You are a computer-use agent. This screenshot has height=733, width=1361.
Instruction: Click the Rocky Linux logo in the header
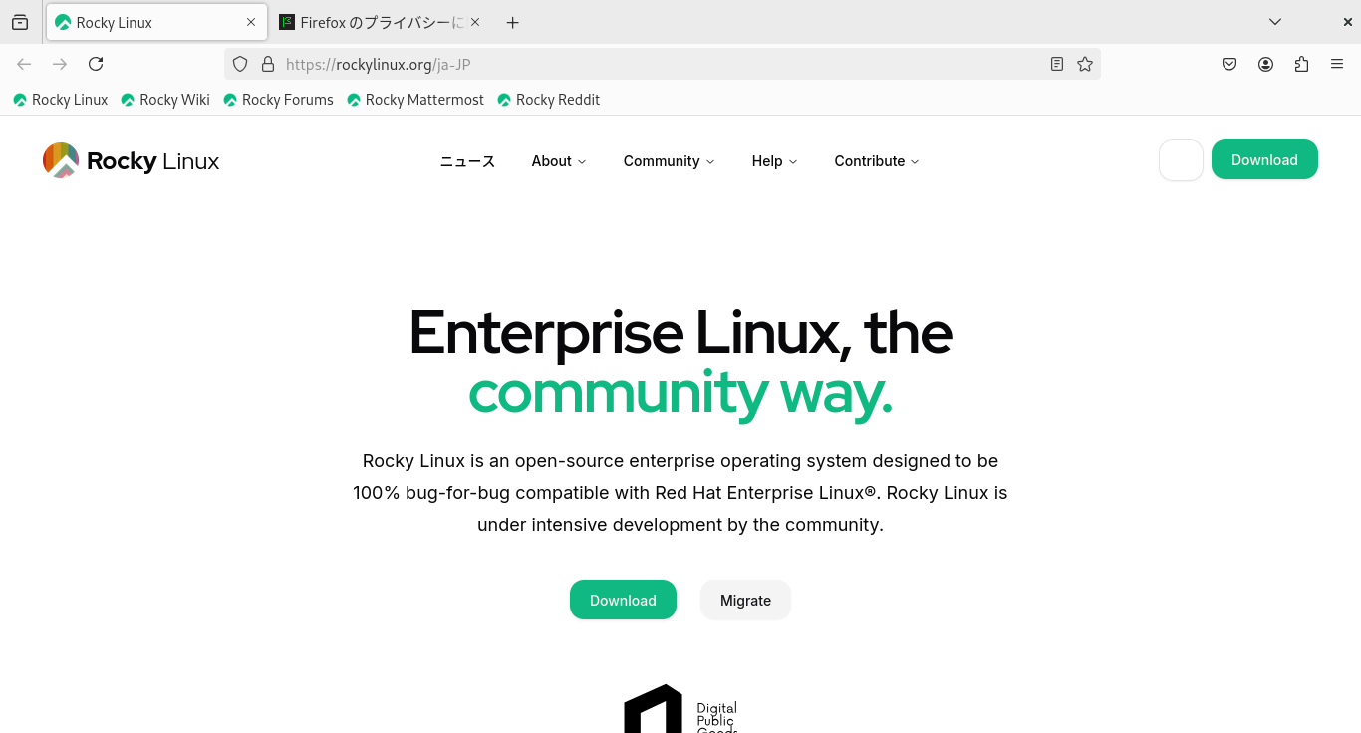tap(130, 159)
